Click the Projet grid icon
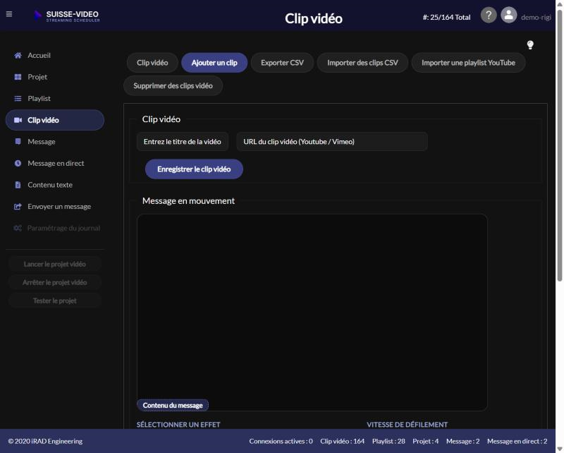 (18, 77)
